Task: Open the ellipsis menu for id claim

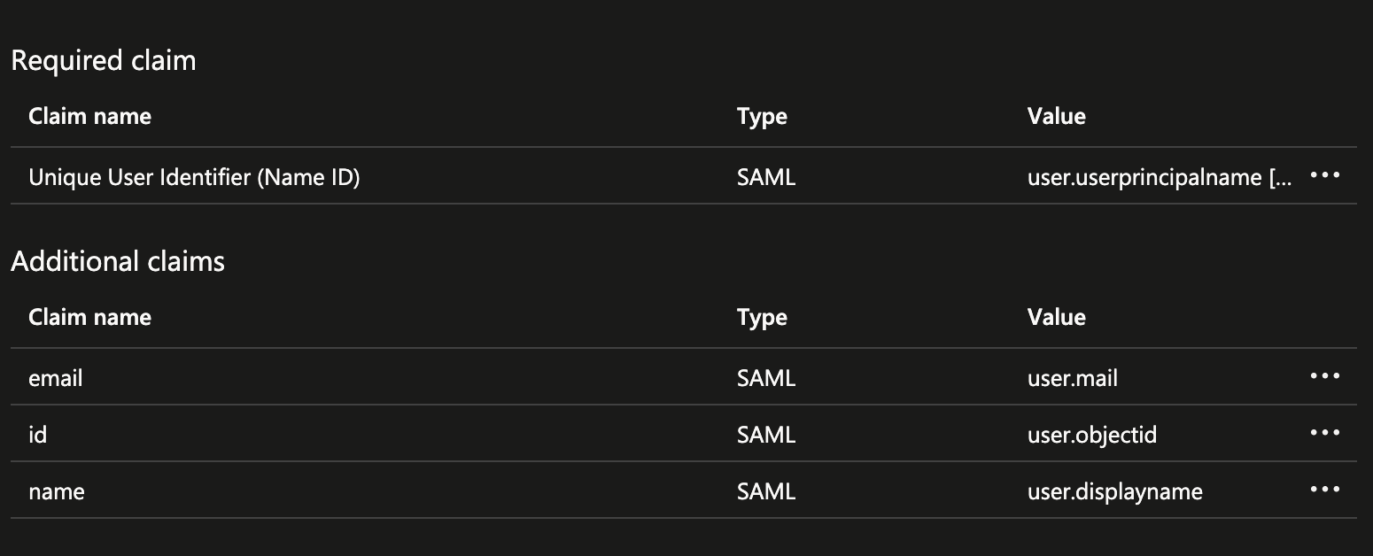Action: 1324,433
